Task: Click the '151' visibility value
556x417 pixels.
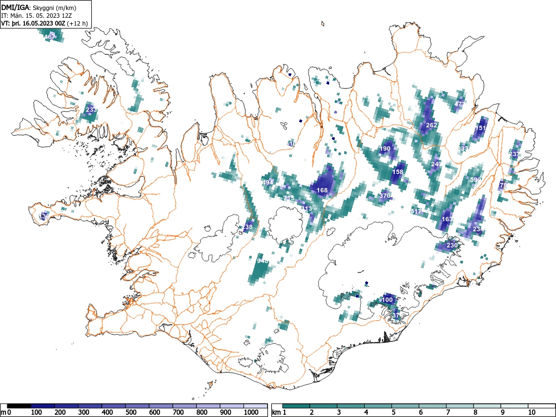Action: (x=481, y=128)
